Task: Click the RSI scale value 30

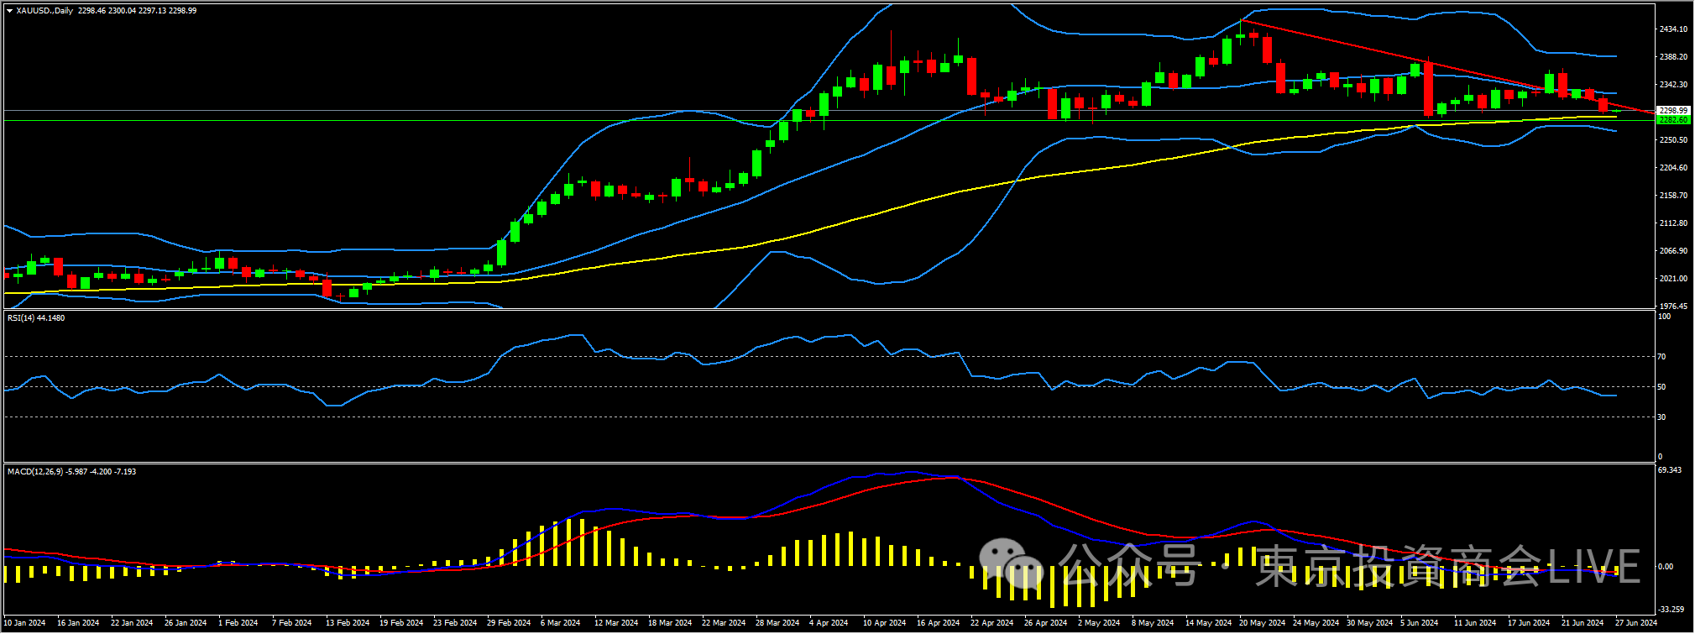Action: (x=1662, y=417)
